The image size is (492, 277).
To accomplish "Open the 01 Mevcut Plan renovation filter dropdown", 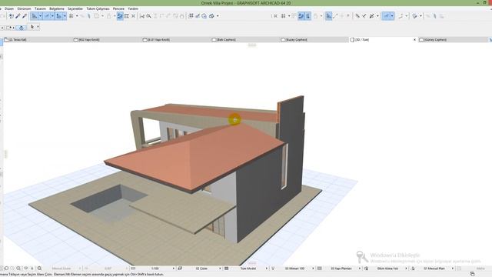I will coord(453,269).
